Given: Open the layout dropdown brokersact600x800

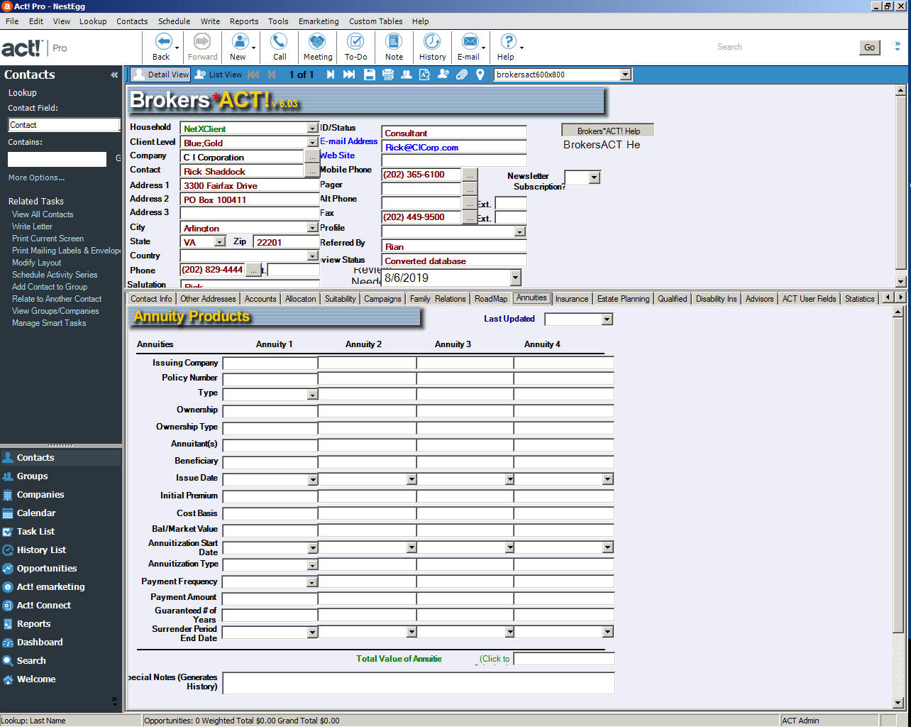Looking at the screenshot, I should click(x=625, y=75).
